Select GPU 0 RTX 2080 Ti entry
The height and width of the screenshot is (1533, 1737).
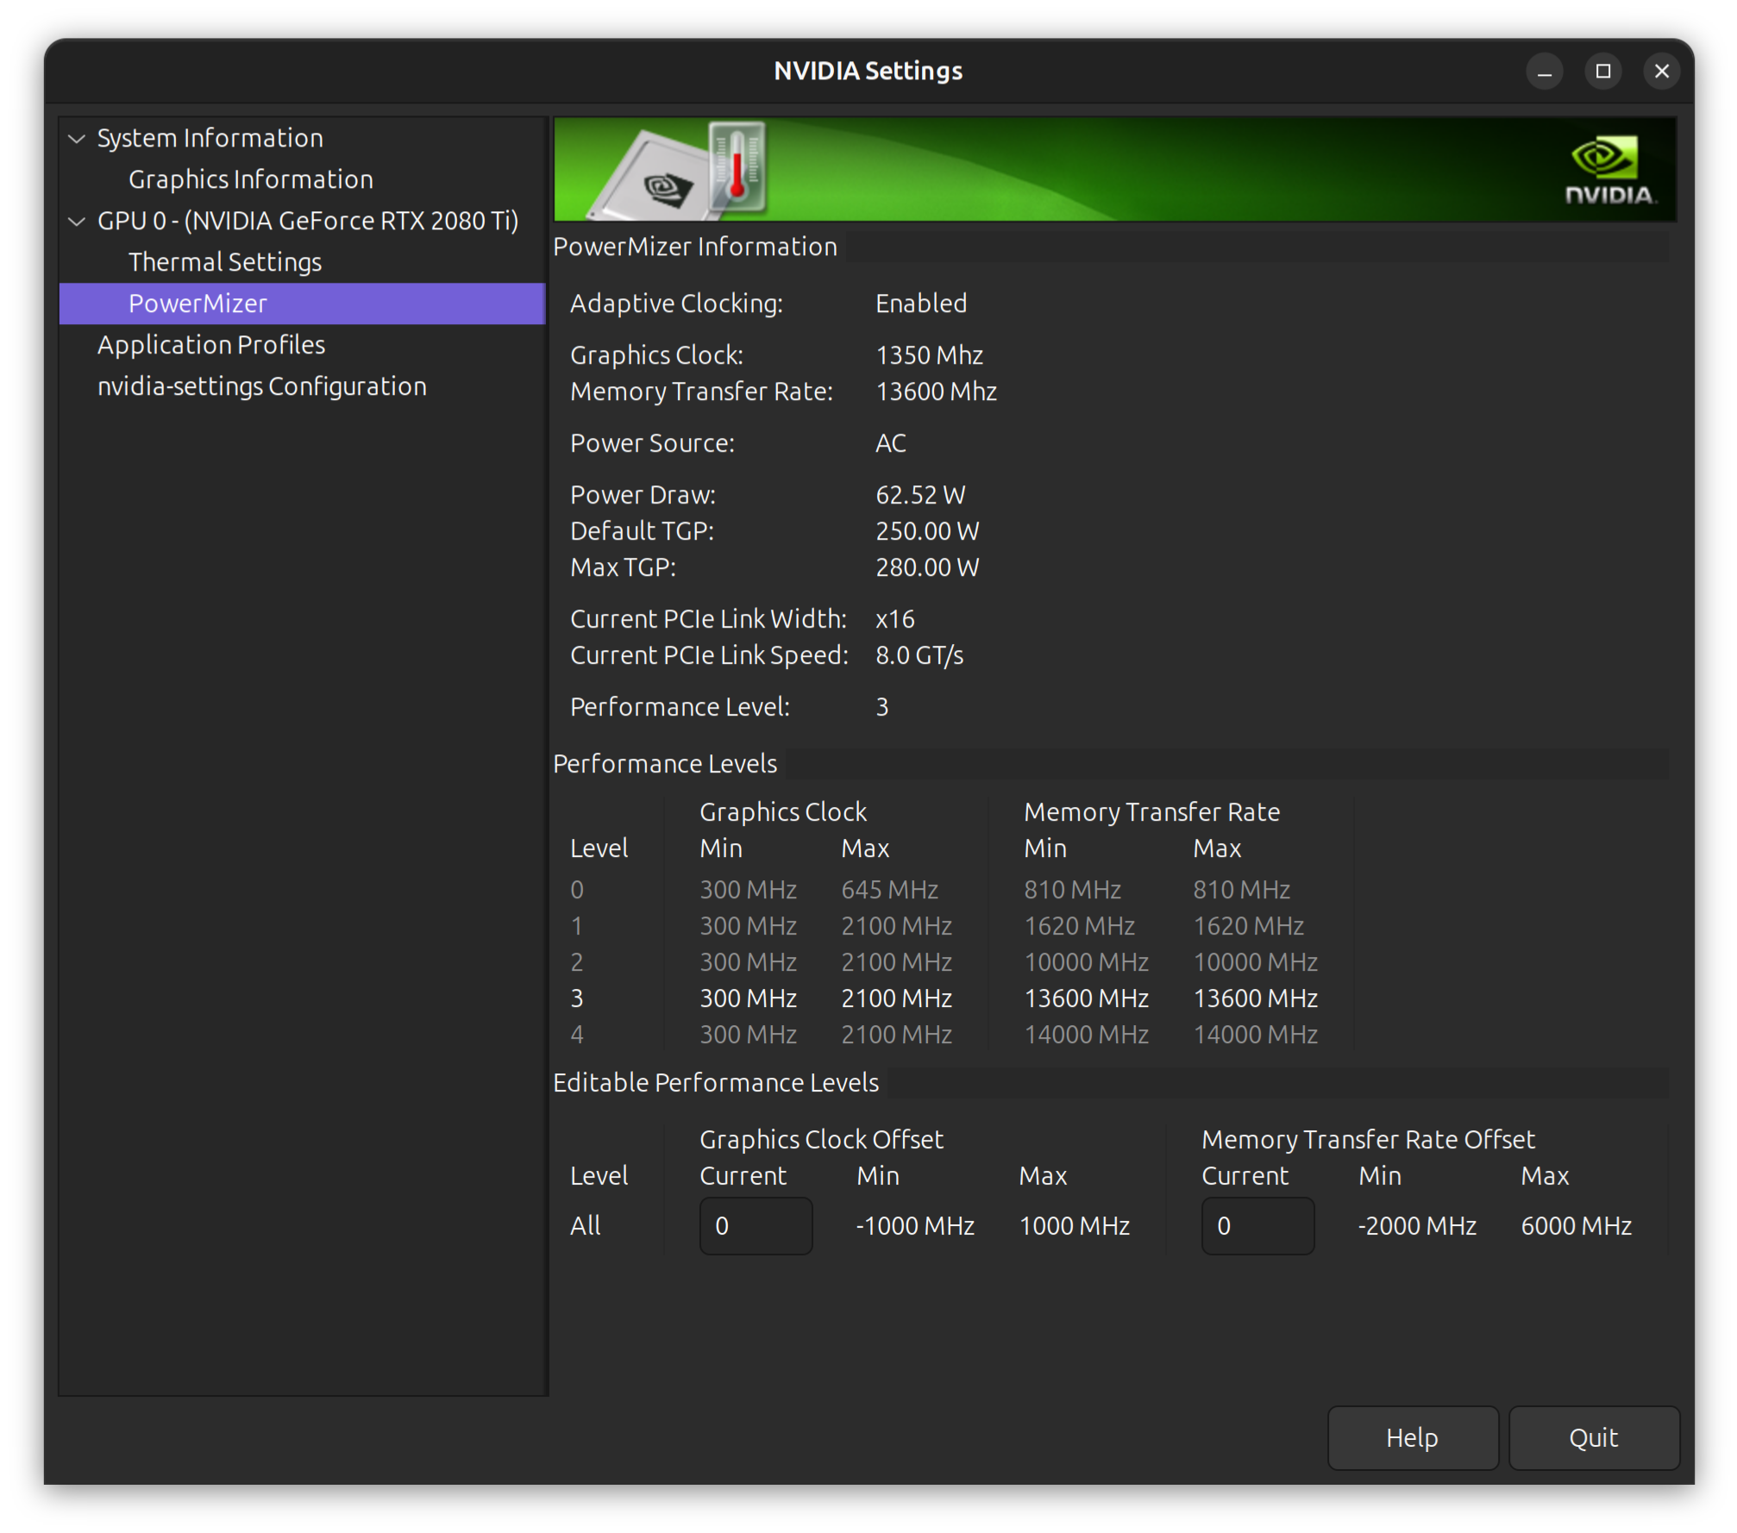tap(307, 221)
